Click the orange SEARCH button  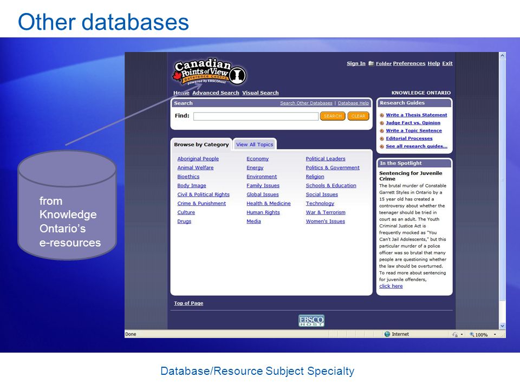(333, 116)
